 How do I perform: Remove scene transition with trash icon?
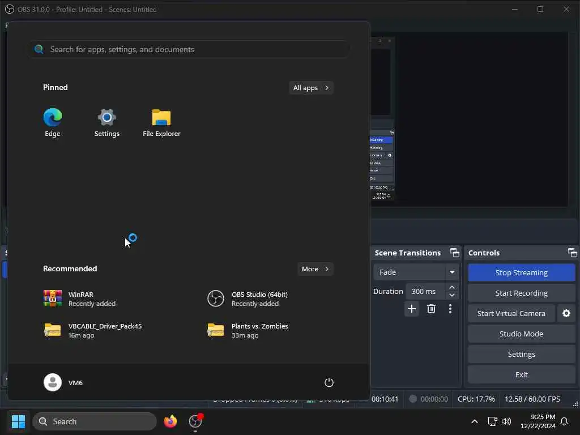coord(431,309)
